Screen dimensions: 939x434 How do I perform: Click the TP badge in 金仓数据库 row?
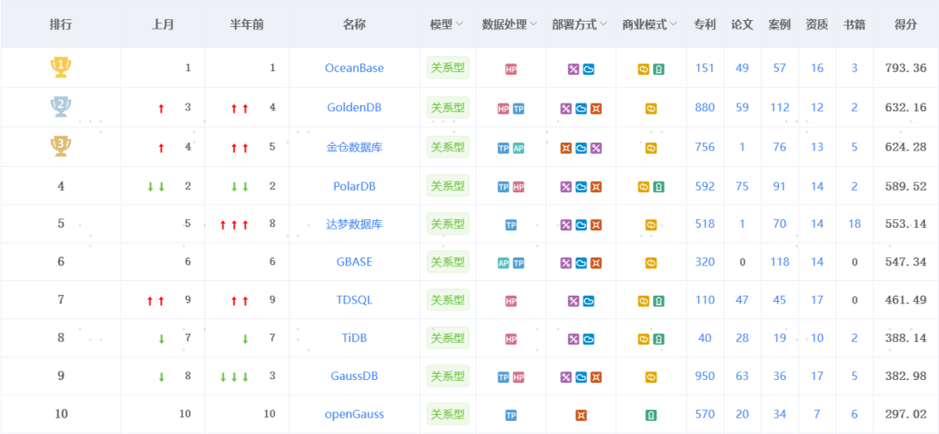503,148
